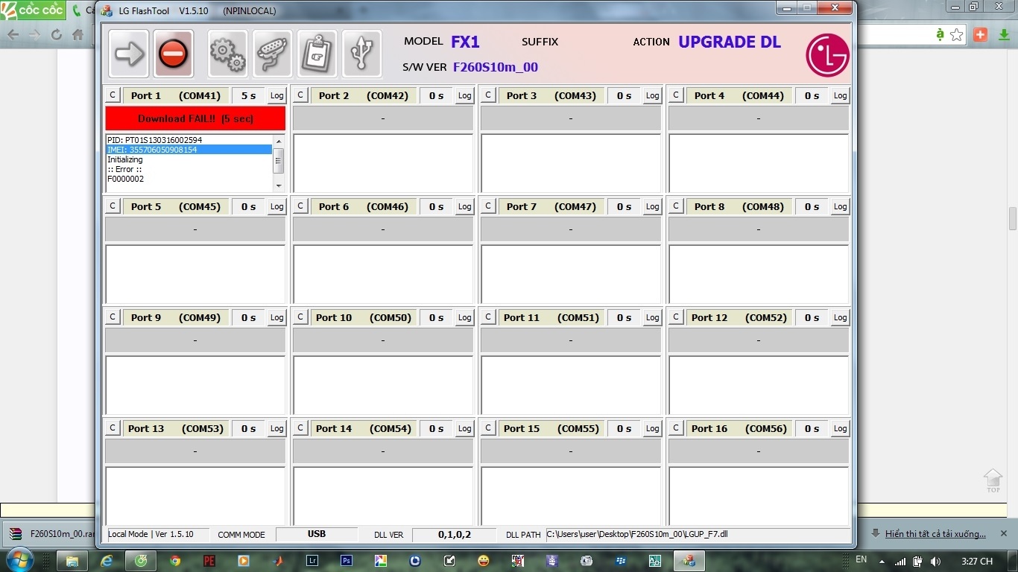Click the network signal tray icon
The height and width of the screenshot is (572, 1018).
[900, 561]
